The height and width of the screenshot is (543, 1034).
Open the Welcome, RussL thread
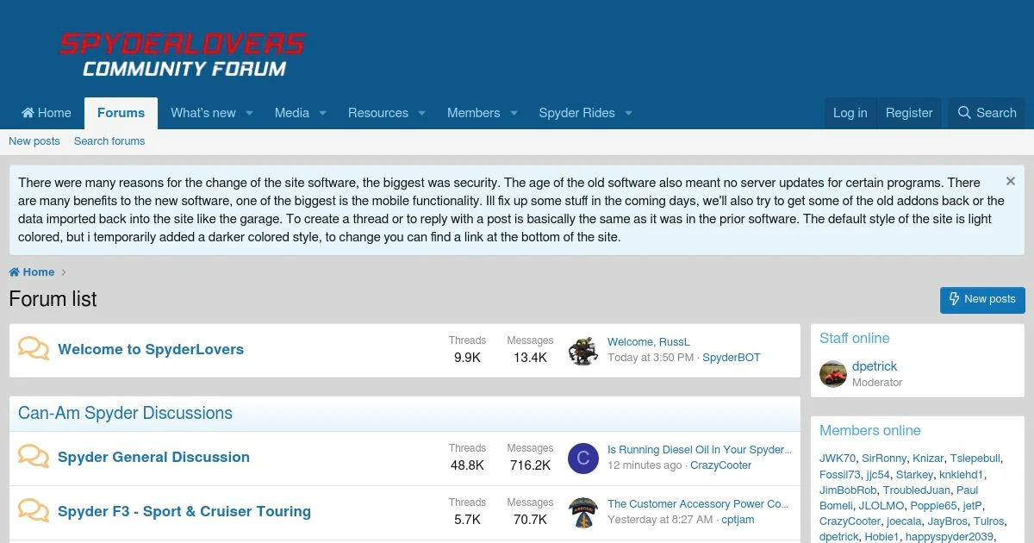(649, 342)
